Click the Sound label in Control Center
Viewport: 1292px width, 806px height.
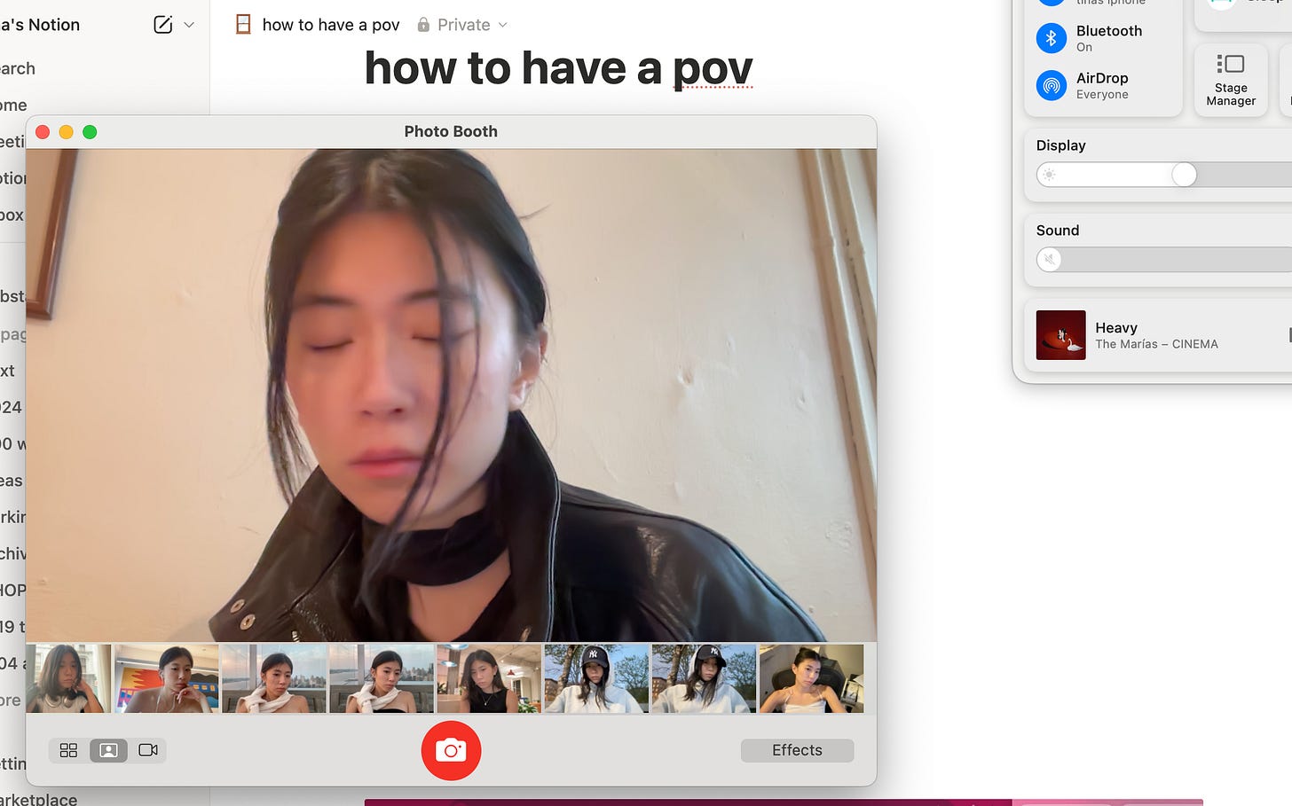coord(1058,231)
